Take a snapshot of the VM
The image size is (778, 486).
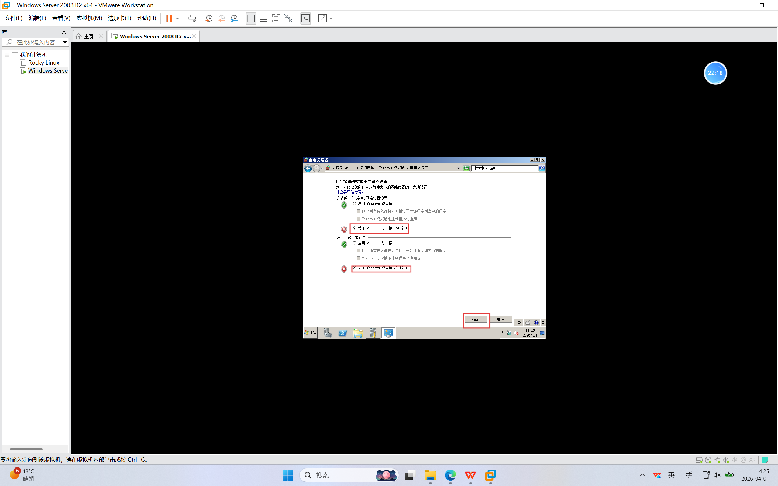click(x=209, y=18)
